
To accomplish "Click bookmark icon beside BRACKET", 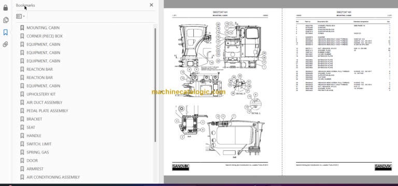I will pyautogui.click(x=22, y=119).
